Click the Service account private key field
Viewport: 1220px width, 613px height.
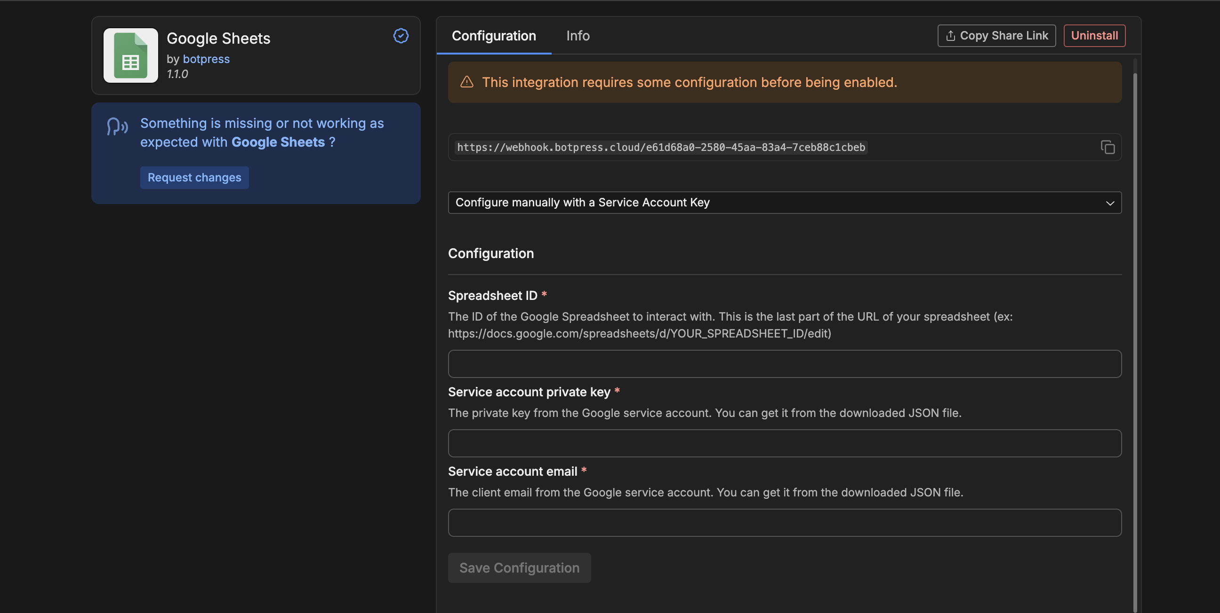coord(784,443)
